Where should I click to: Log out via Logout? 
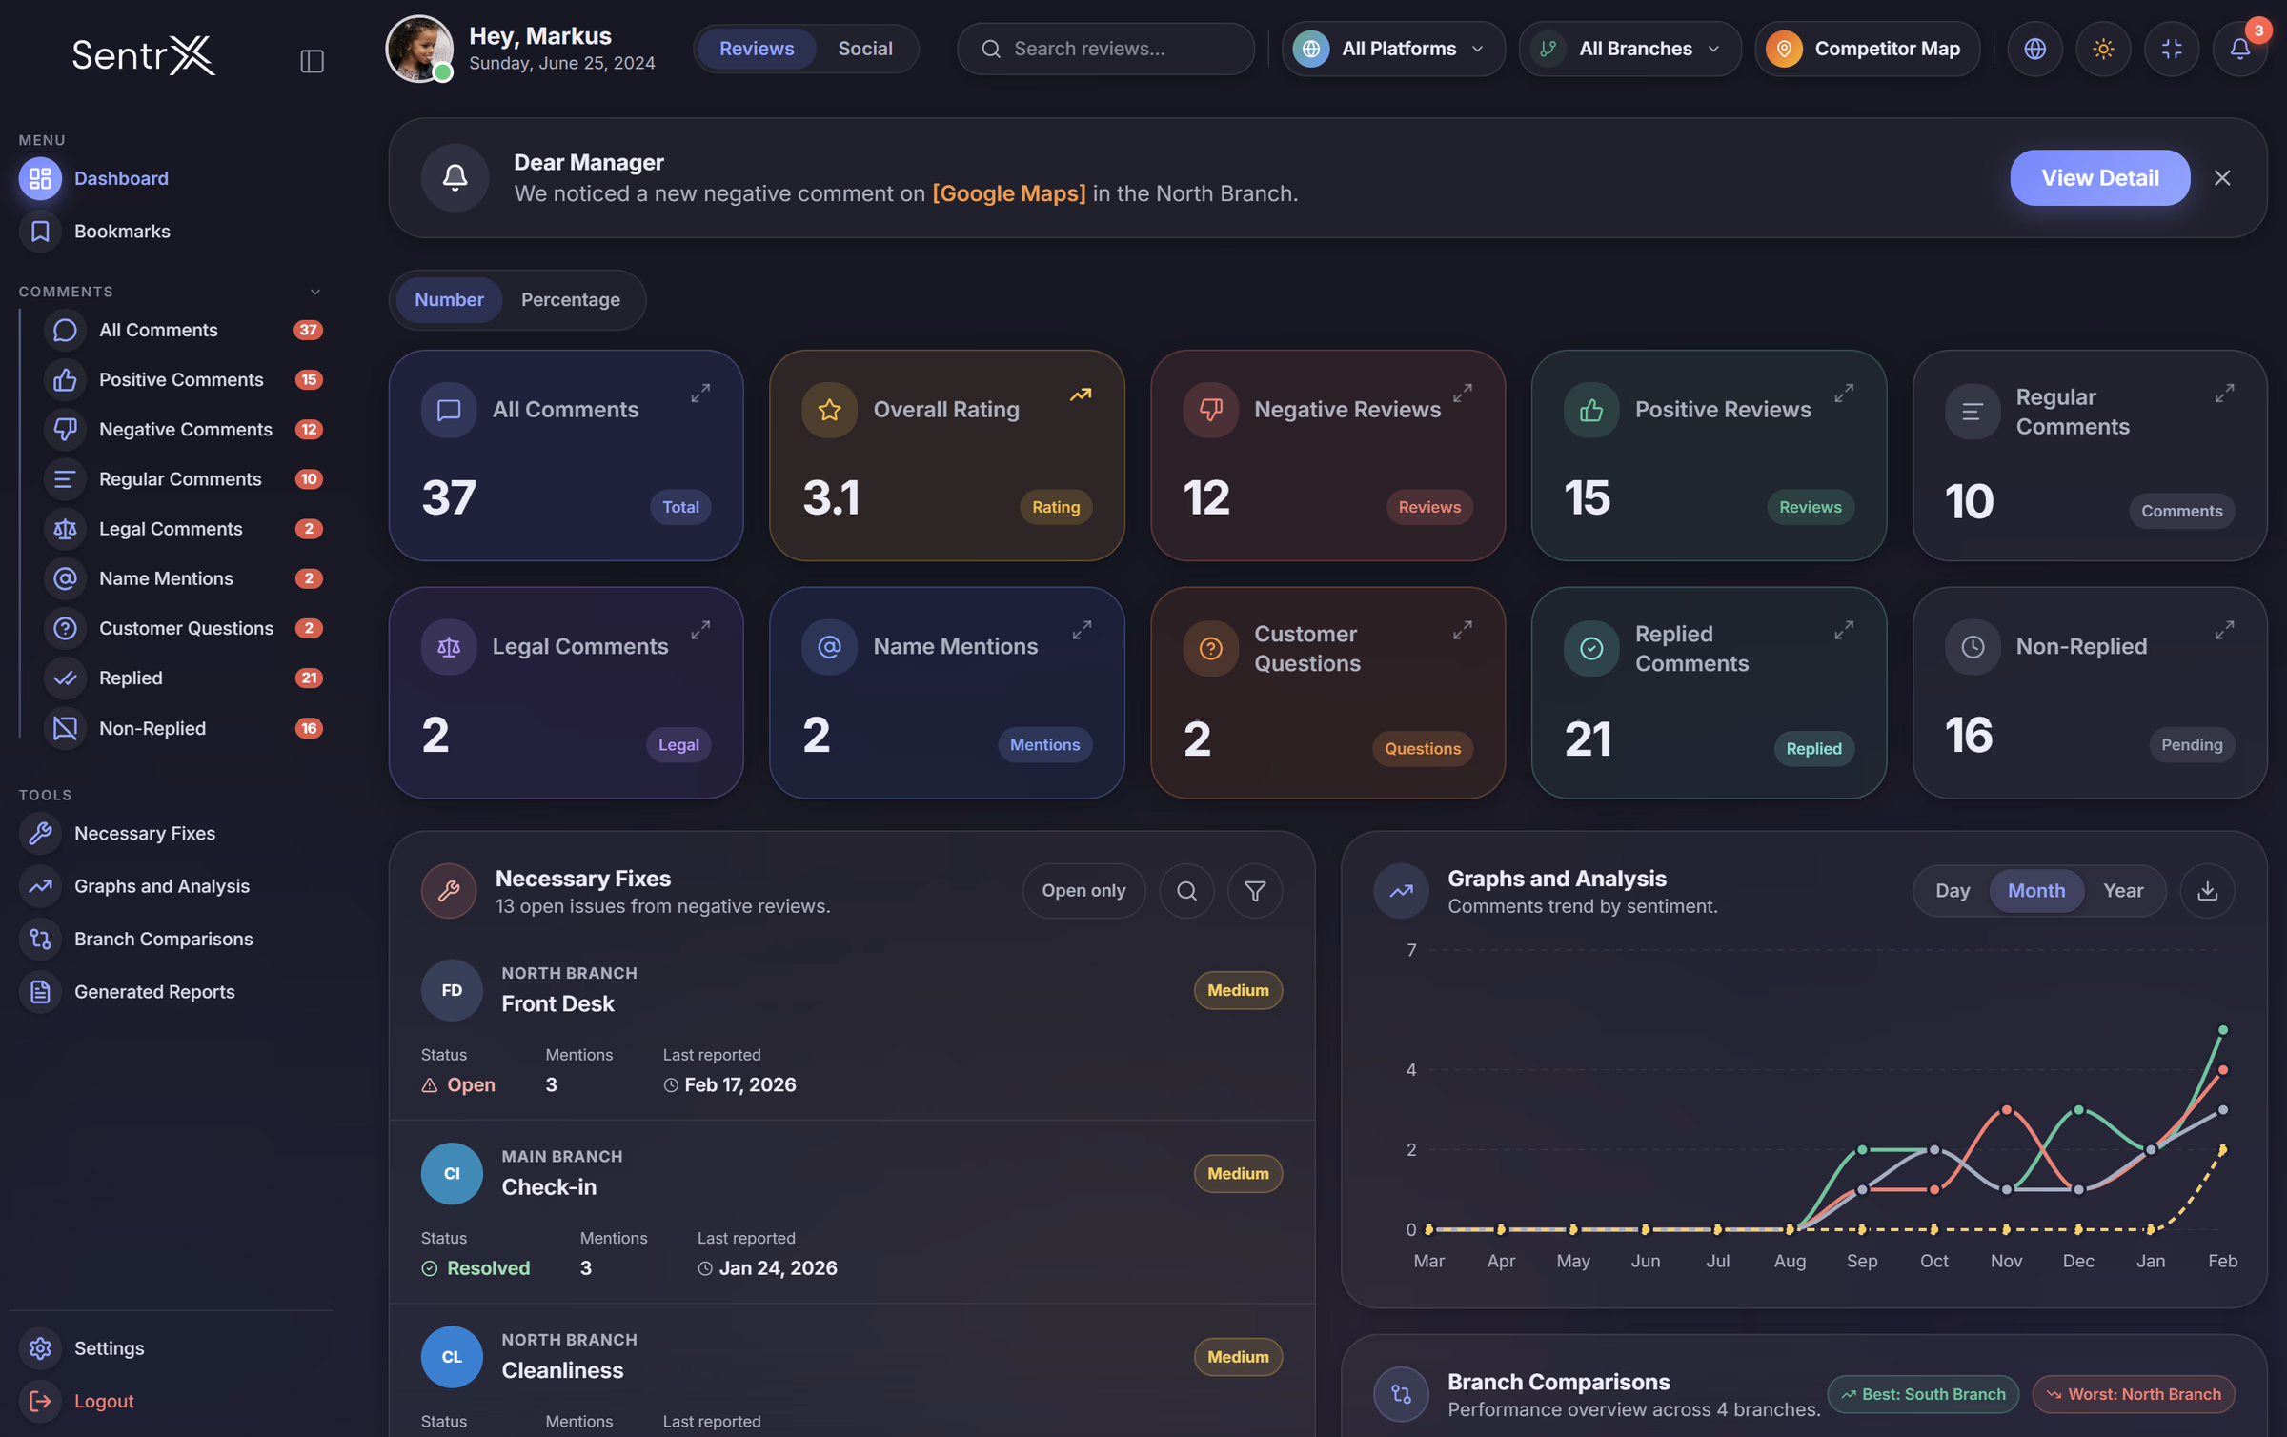coord(103,1401)
